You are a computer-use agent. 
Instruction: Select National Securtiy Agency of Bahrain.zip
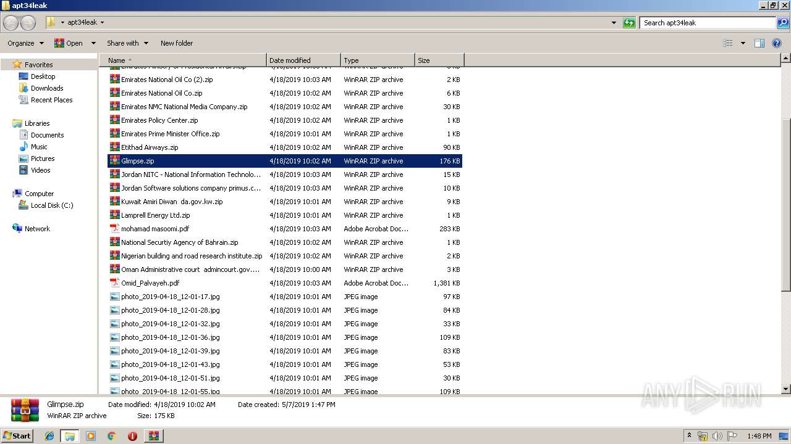(x=179, y=242)
